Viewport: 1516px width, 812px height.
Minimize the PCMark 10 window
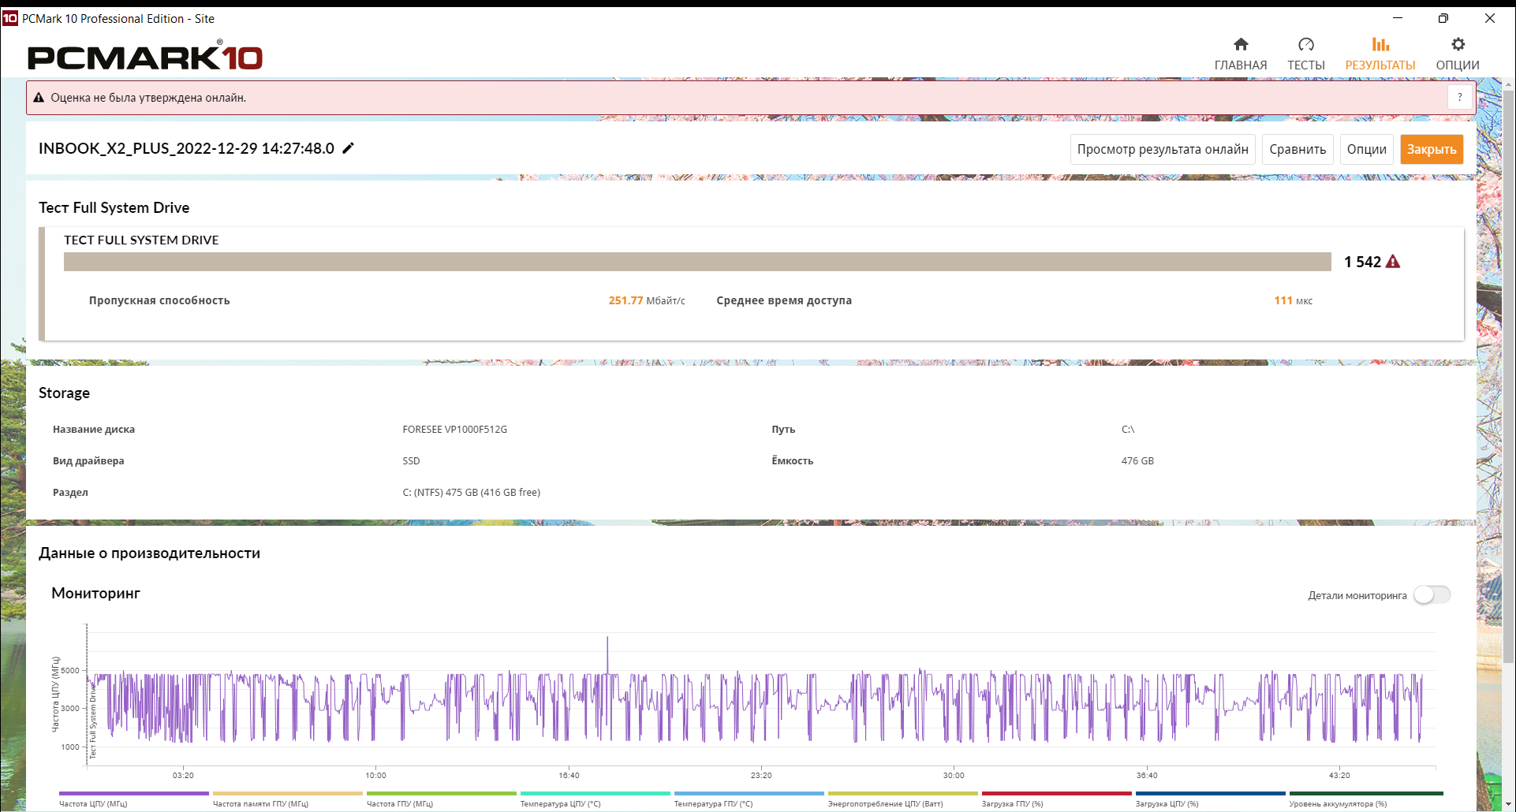[x=1398, y=18]
